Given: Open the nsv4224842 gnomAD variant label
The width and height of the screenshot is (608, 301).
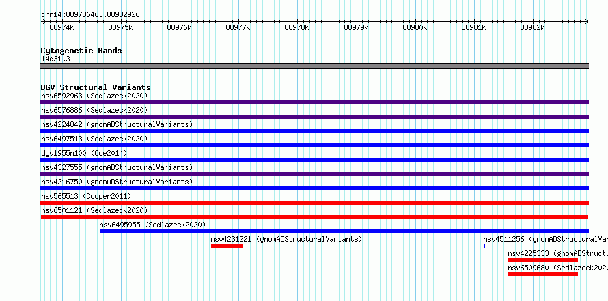Looking at the screenshot, I should pos(117,124).
